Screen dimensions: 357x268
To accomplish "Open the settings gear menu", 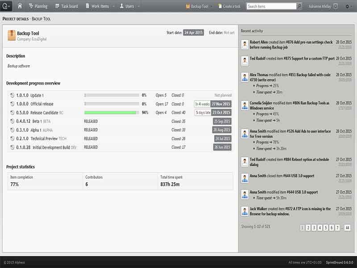I will coord(348,6).
